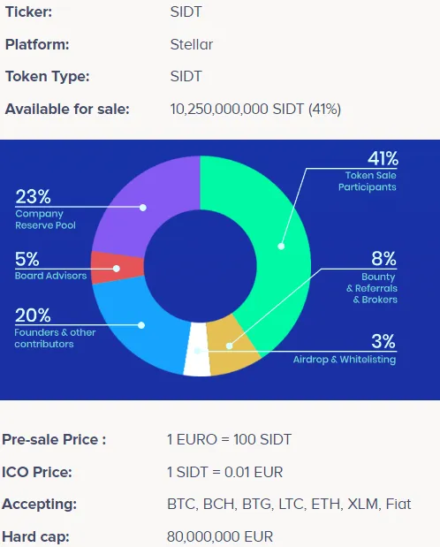Click the Pre-sale Price value text

pos(229,439)
